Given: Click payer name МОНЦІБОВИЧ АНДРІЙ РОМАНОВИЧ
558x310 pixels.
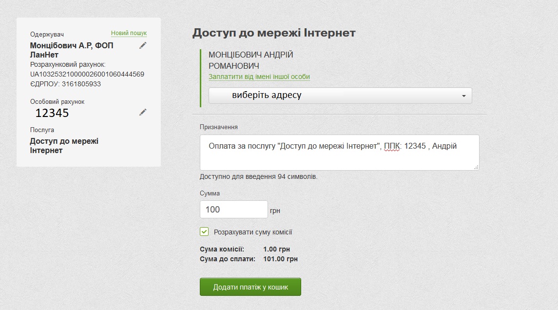Looking at the screenshot, I should (251, 60).
